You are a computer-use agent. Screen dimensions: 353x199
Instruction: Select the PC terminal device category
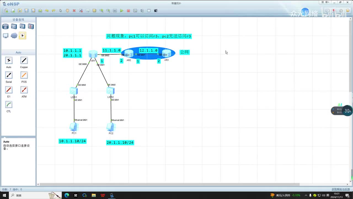tap(6, 36)
